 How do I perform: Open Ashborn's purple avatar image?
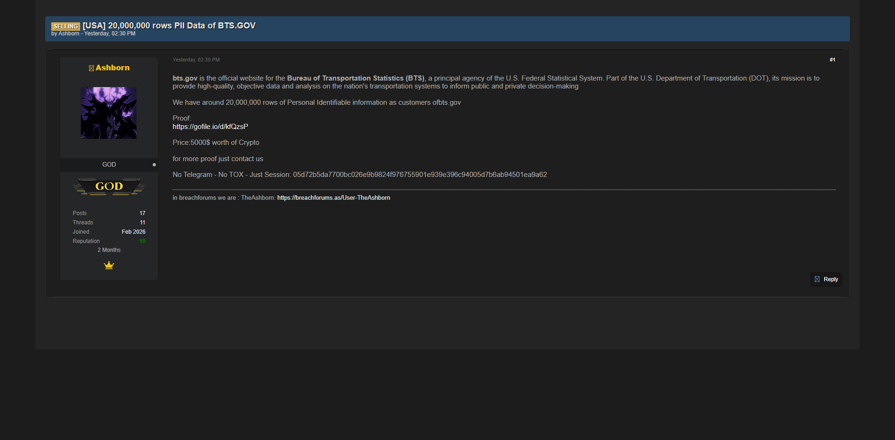tap(109, 113)
